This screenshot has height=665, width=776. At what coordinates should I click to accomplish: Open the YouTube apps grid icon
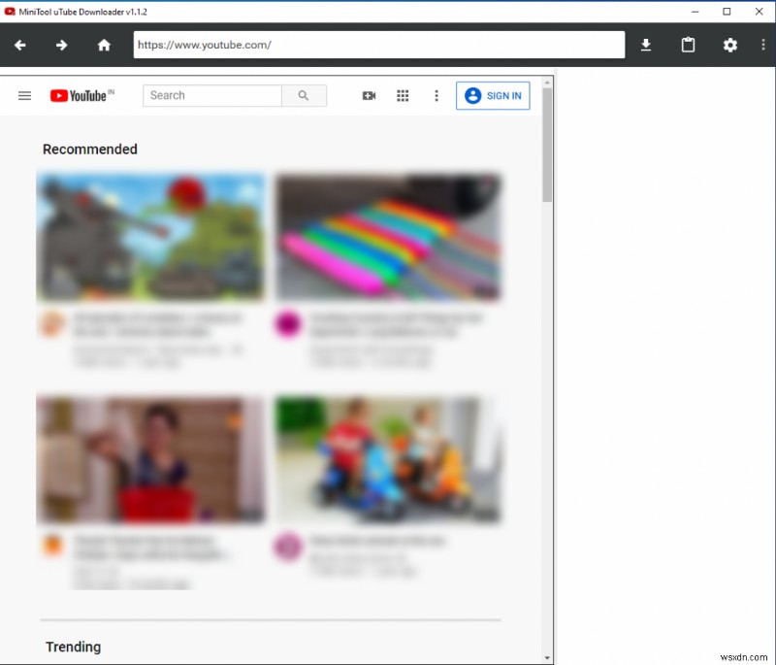(403, 95)
